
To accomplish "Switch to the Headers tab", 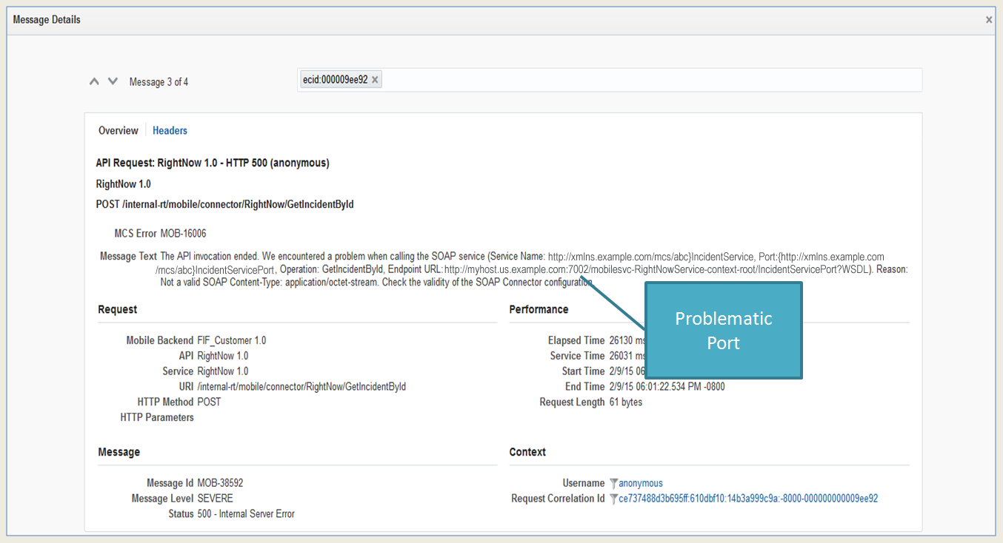I will tap(170, 131).
